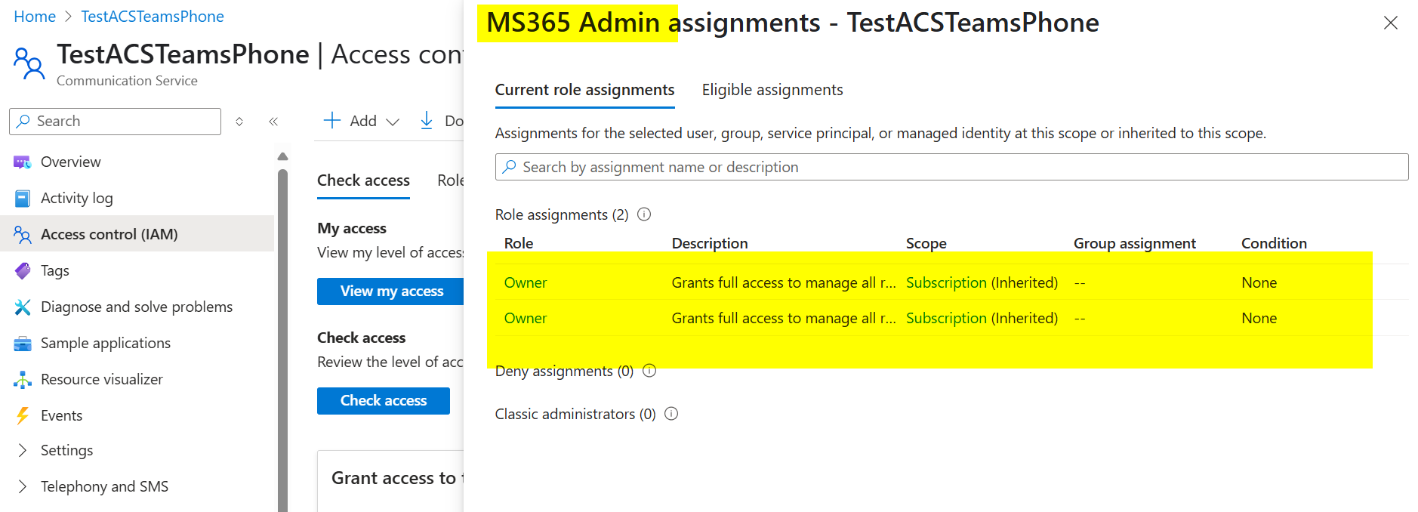1418x512 pixels.
Task: Click the sidebar expand/collapse sort arrows
Action: pos(239,122)
